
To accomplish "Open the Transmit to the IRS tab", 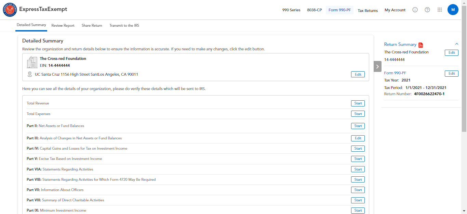I will [124, 26].
